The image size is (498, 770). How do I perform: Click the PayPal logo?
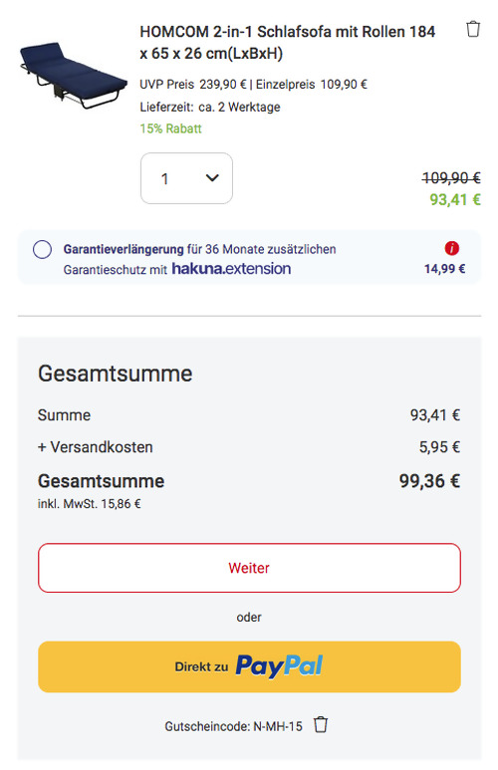pos(279,666)
